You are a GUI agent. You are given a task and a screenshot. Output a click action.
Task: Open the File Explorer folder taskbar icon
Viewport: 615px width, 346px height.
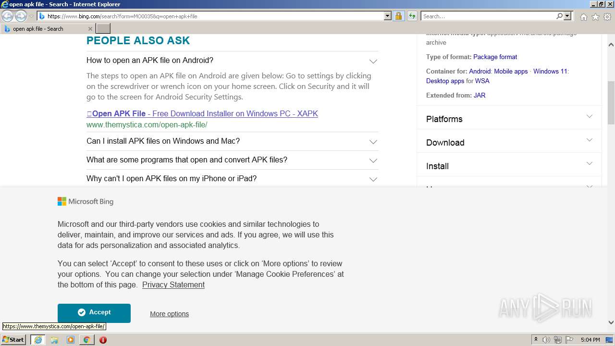[x=54, y=340]
